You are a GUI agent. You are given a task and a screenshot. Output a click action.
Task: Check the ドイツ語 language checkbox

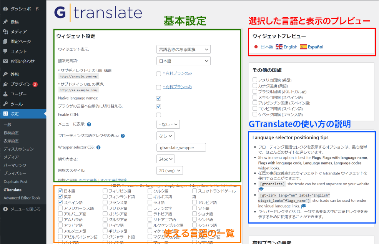click(x=105, y=225)
